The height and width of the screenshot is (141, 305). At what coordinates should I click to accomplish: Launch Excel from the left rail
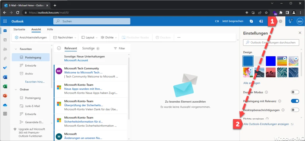5,87
